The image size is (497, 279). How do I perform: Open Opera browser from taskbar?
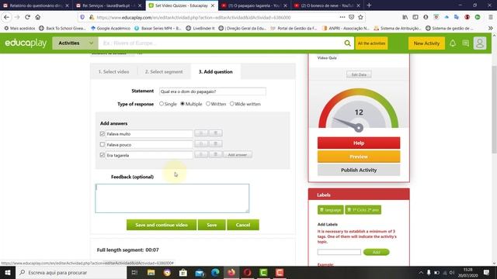pos(247,272)
